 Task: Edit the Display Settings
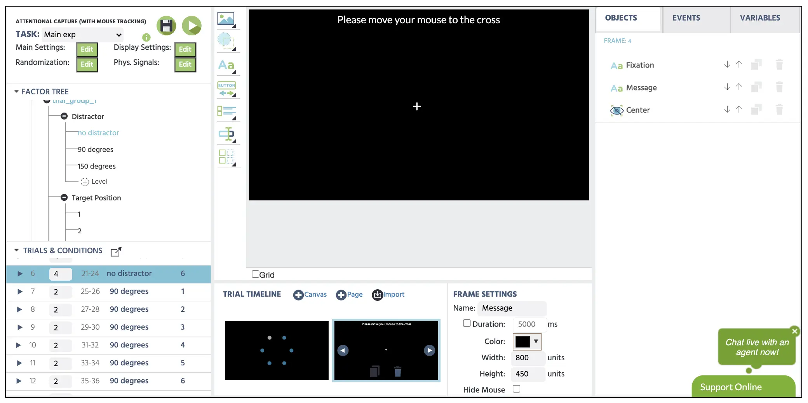pyautogui.click(x=185, y=49)
